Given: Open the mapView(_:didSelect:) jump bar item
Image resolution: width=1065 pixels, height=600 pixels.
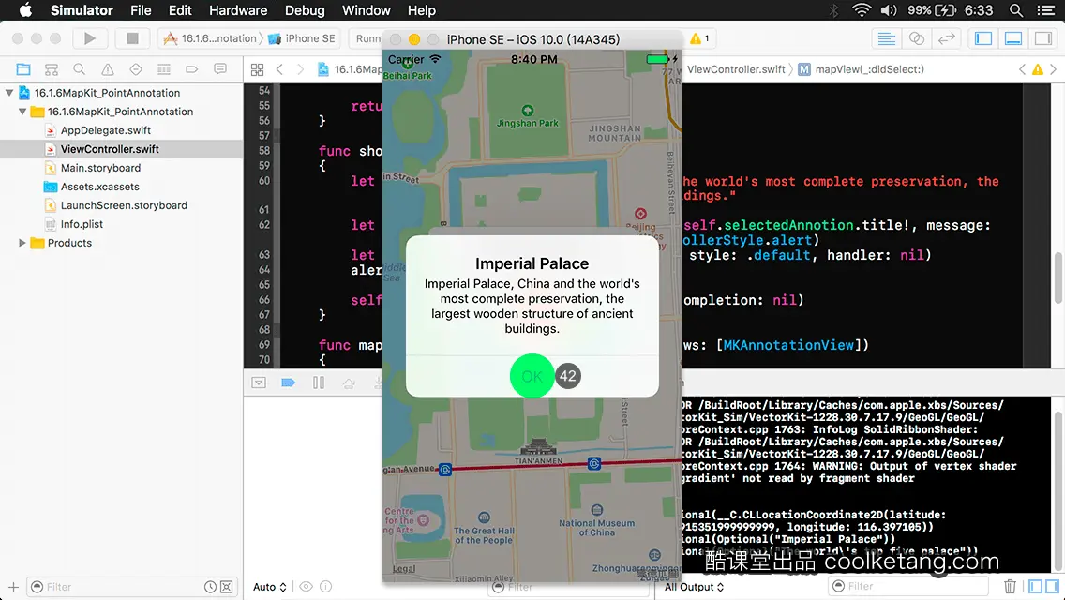Looking at the screenshot, I should click(x=862, y=69).
